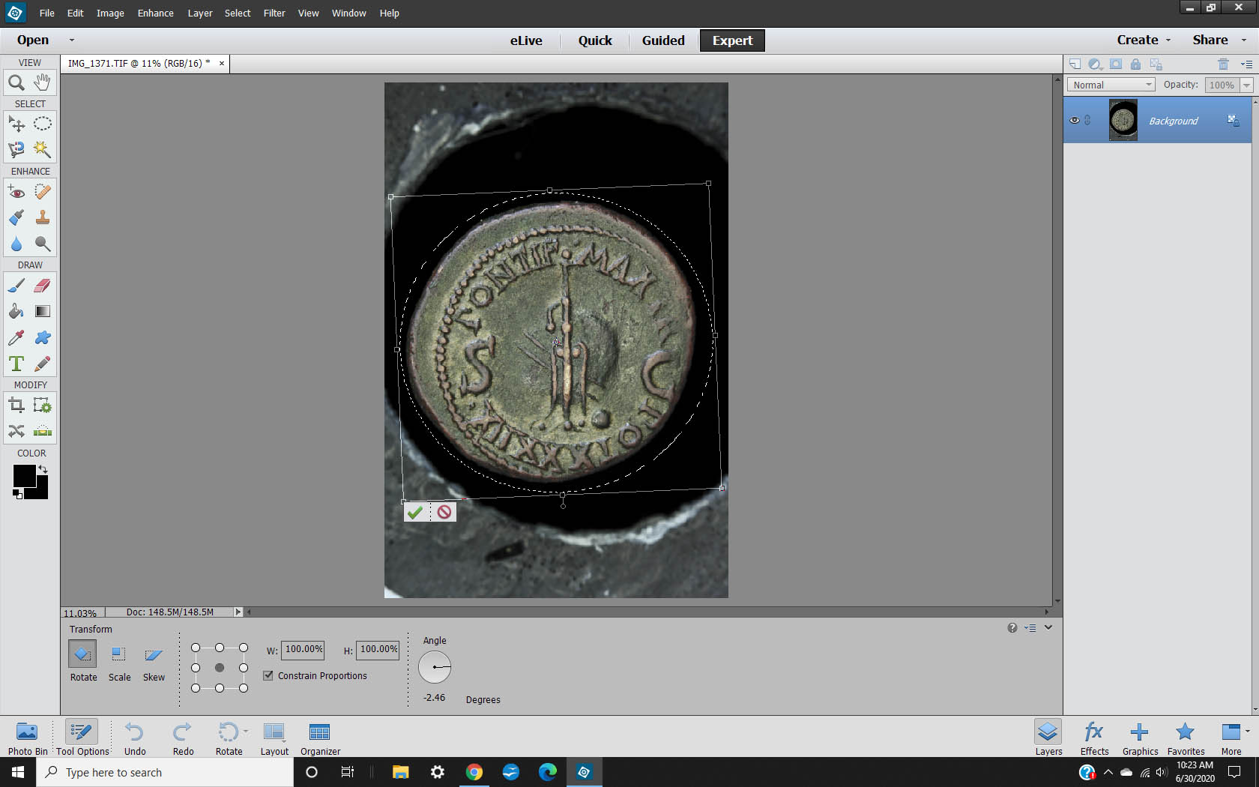Choose the Red Eye Removal tool

(x=16, y=192)
